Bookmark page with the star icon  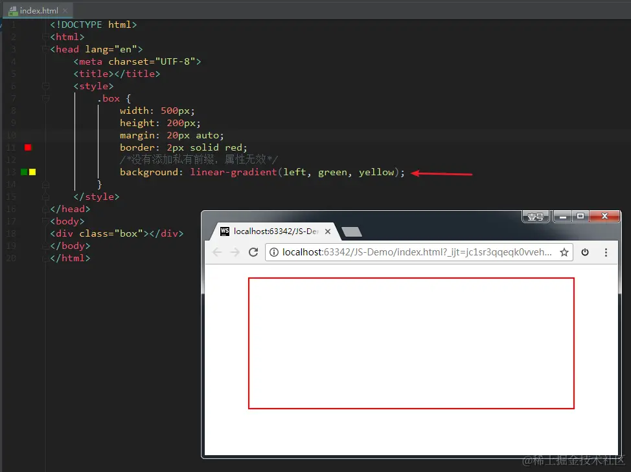pos(564,252)
